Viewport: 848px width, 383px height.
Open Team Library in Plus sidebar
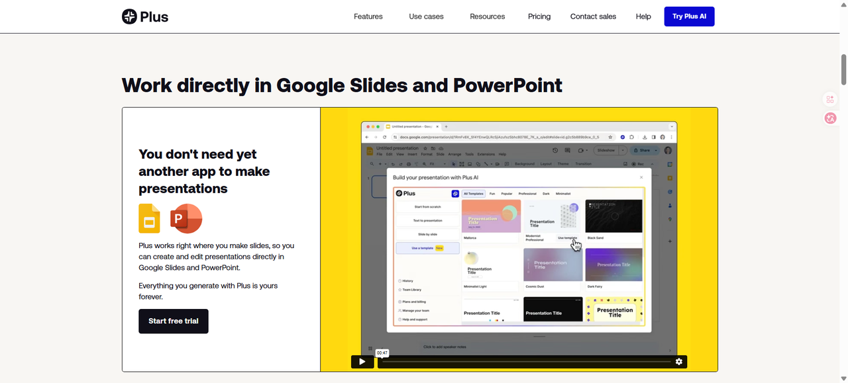[x=410, y=290]
